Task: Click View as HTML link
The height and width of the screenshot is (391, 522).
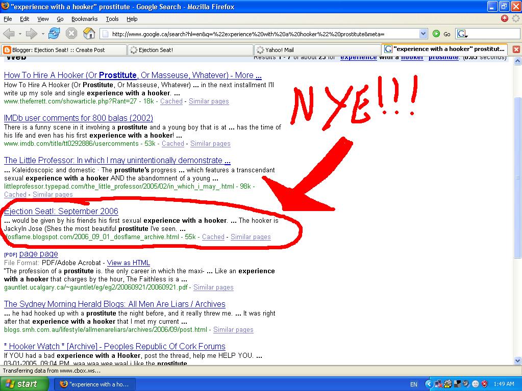Action: coord(129,263)
